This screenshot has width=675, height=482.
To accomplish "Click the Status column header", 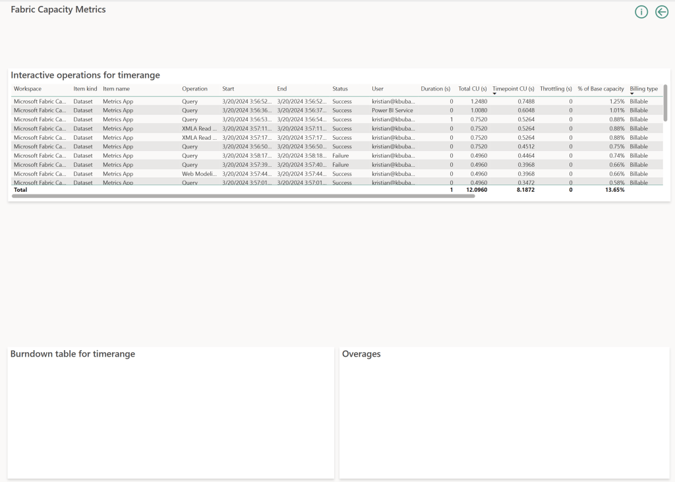I will coord(339,88).
